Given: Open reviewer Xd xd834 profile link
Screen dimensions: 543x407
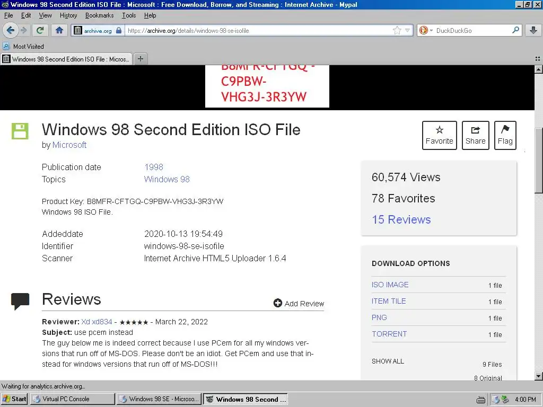Looking at the screenshot, I should click(97, 322).
